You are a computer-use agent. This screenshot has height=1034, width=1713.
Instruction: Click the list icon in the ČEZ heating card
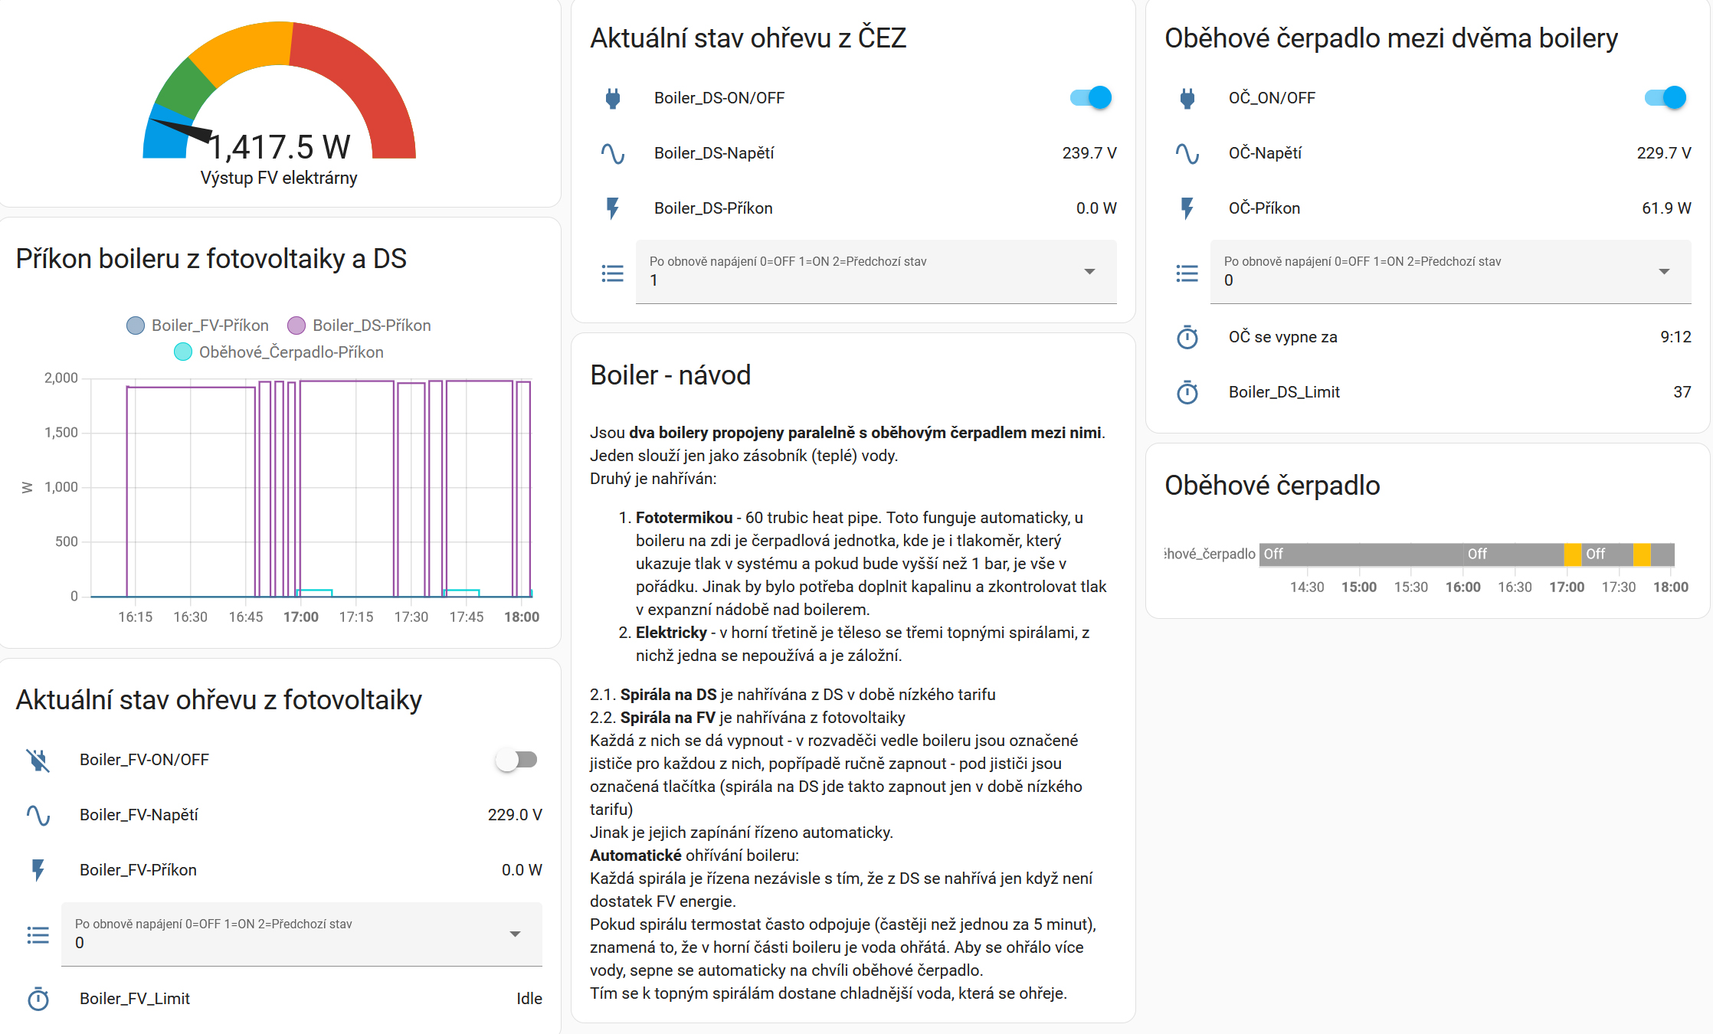tap(612, 273)
